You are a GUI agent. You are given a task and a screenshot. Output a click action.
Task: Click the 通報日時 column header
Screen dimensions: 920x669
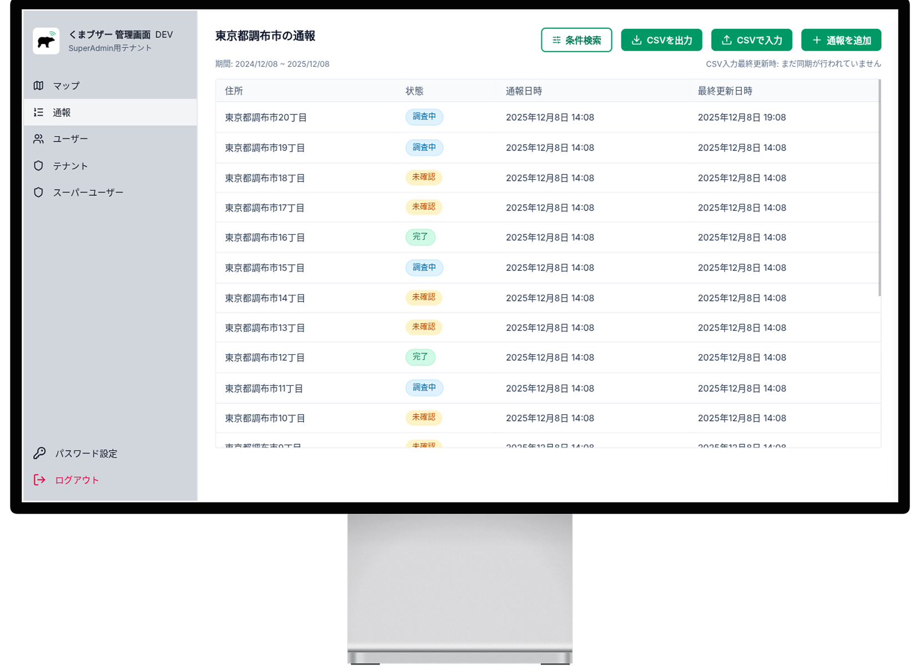tap(524, 91)
